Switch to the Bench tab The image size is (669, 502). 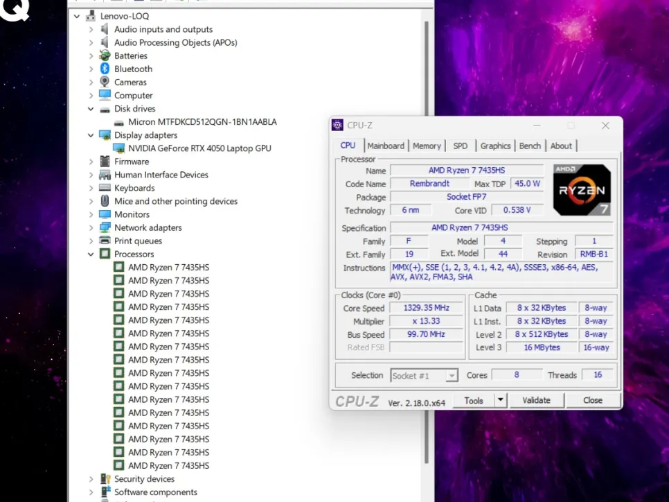(530, 146)
